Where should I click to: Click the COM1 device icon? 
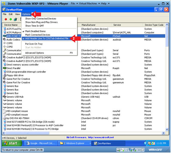[4, 43]
